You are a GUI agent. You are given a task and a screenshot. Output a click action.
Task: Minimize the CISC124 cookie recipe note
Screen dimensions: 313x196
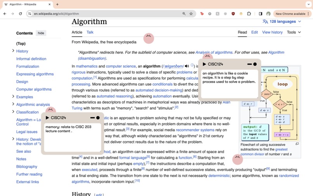[249, 64]
